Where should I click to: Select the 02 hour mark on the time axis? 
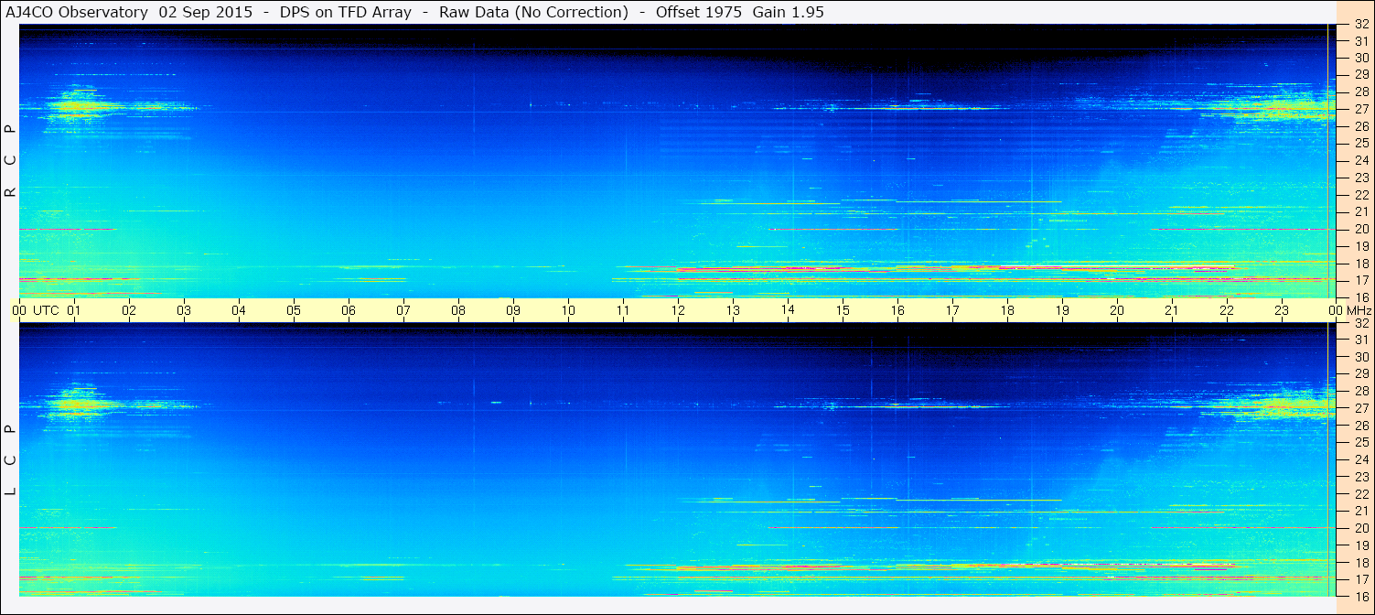129,310
